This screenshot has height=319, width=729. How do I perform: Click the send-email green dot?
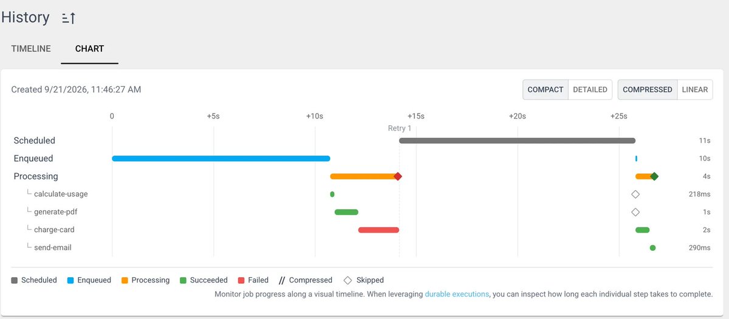coord(652,248)
